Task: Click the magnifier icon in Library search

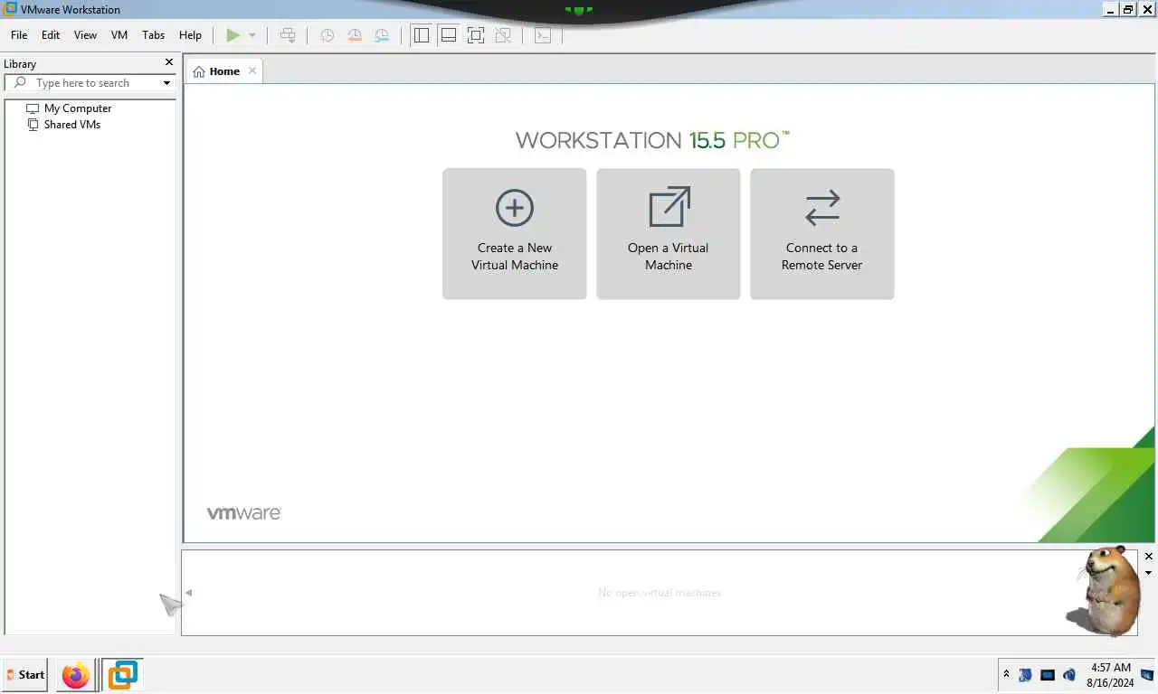Action: tap(20, 82)
